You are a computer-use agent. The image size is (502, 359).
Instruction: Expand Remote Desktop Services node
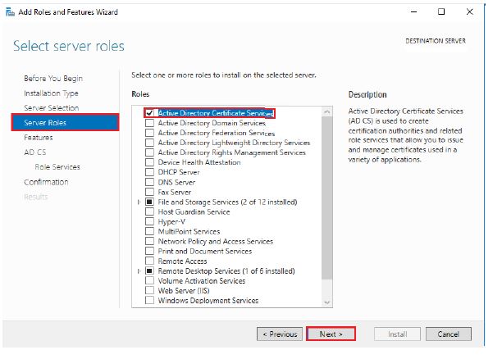139,271
